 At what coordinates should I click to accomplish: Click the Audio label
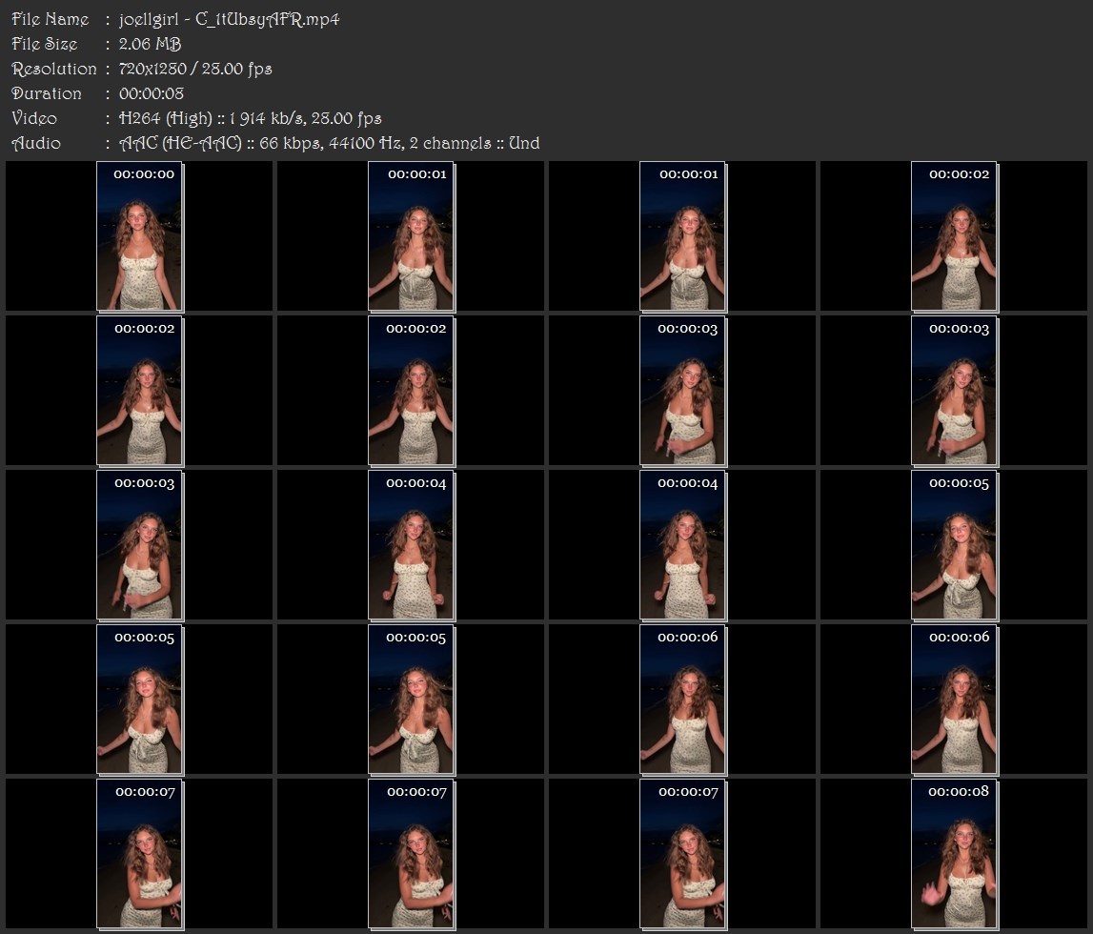pyautogui.click(x=36, y=144)
